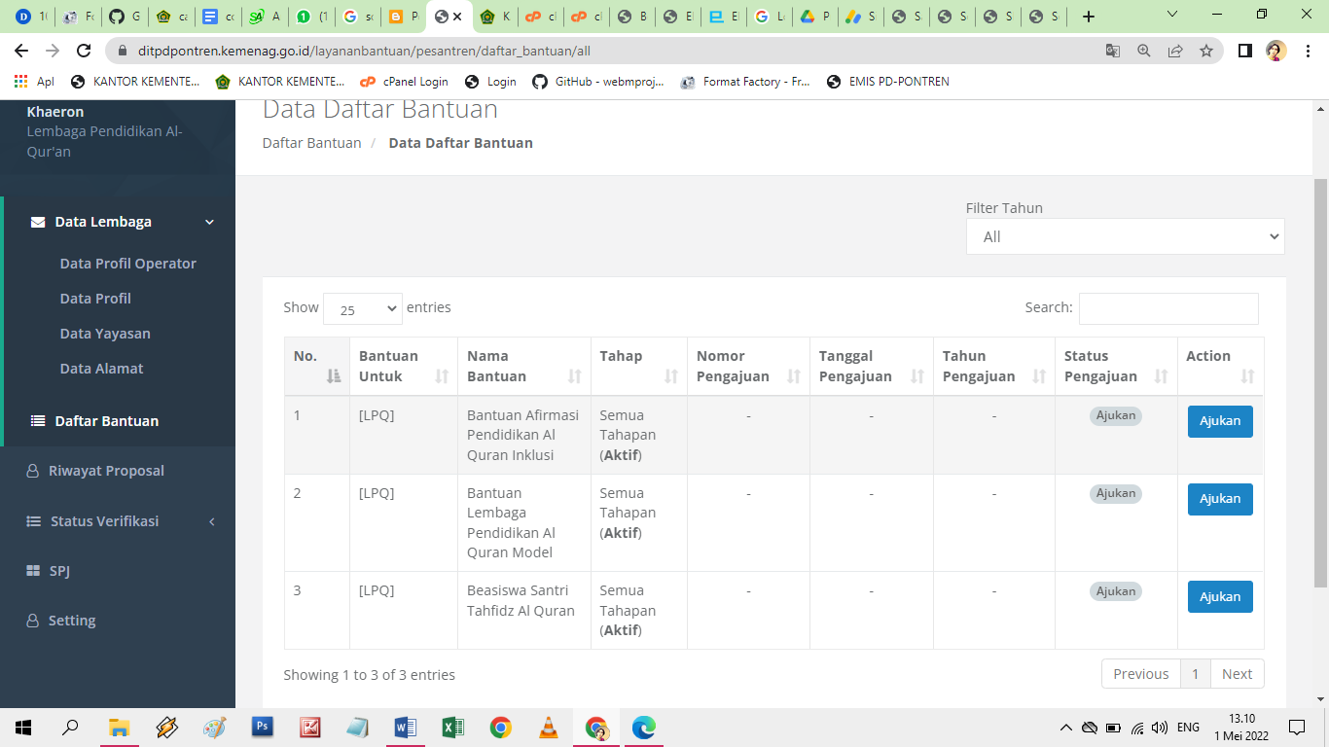This screenshot has width=1329, height=747.
Task: Select Data Yayasan in the sidebar
Action: [105, 334]
